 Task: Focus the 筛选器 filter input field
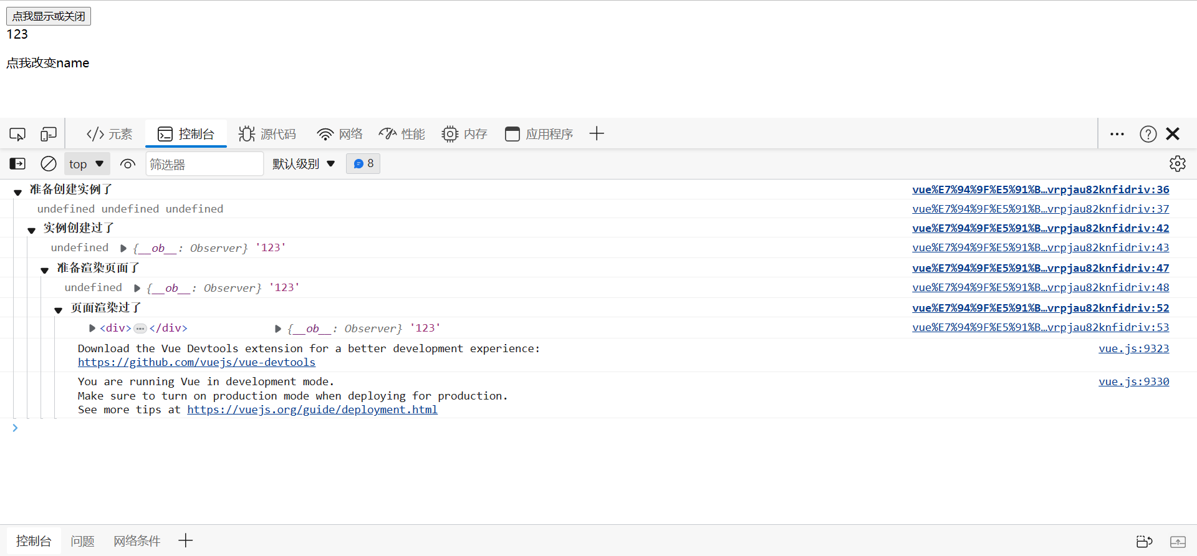click(204, 164)
